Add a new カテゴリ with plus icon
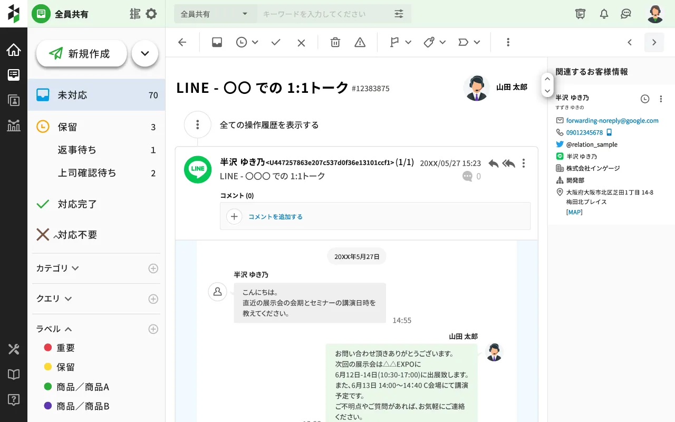The height and width of the screenshot is (422, 675). pyautogui.click(x=153, y=268)
